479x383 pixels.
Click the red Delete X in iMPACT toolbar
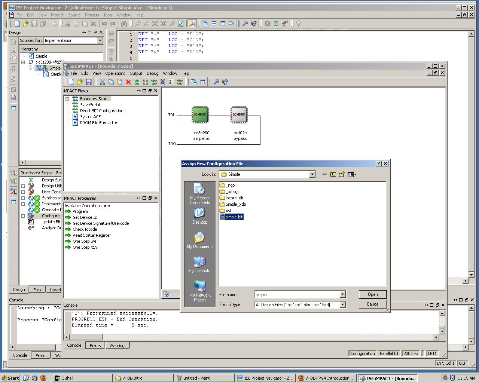coord(128,82)
